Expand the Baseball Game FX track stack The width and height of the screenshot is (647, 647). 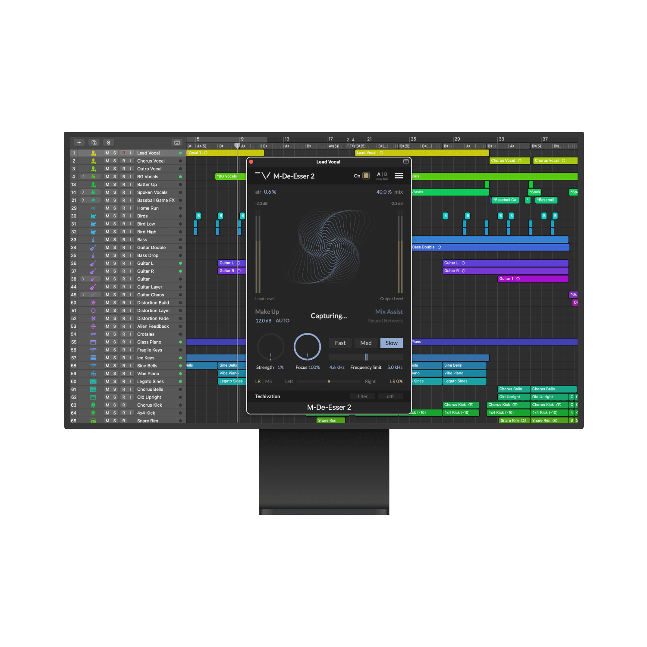click(83, 200)
